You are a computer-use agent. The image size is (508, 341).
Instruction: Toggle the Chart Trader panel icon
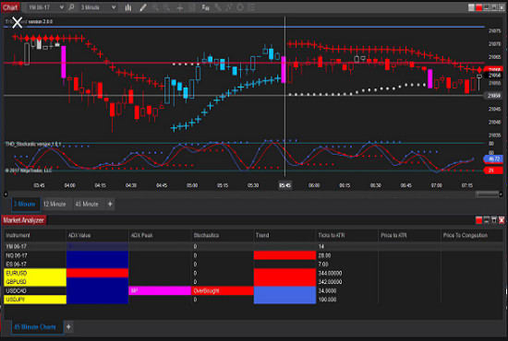point(192,7)
